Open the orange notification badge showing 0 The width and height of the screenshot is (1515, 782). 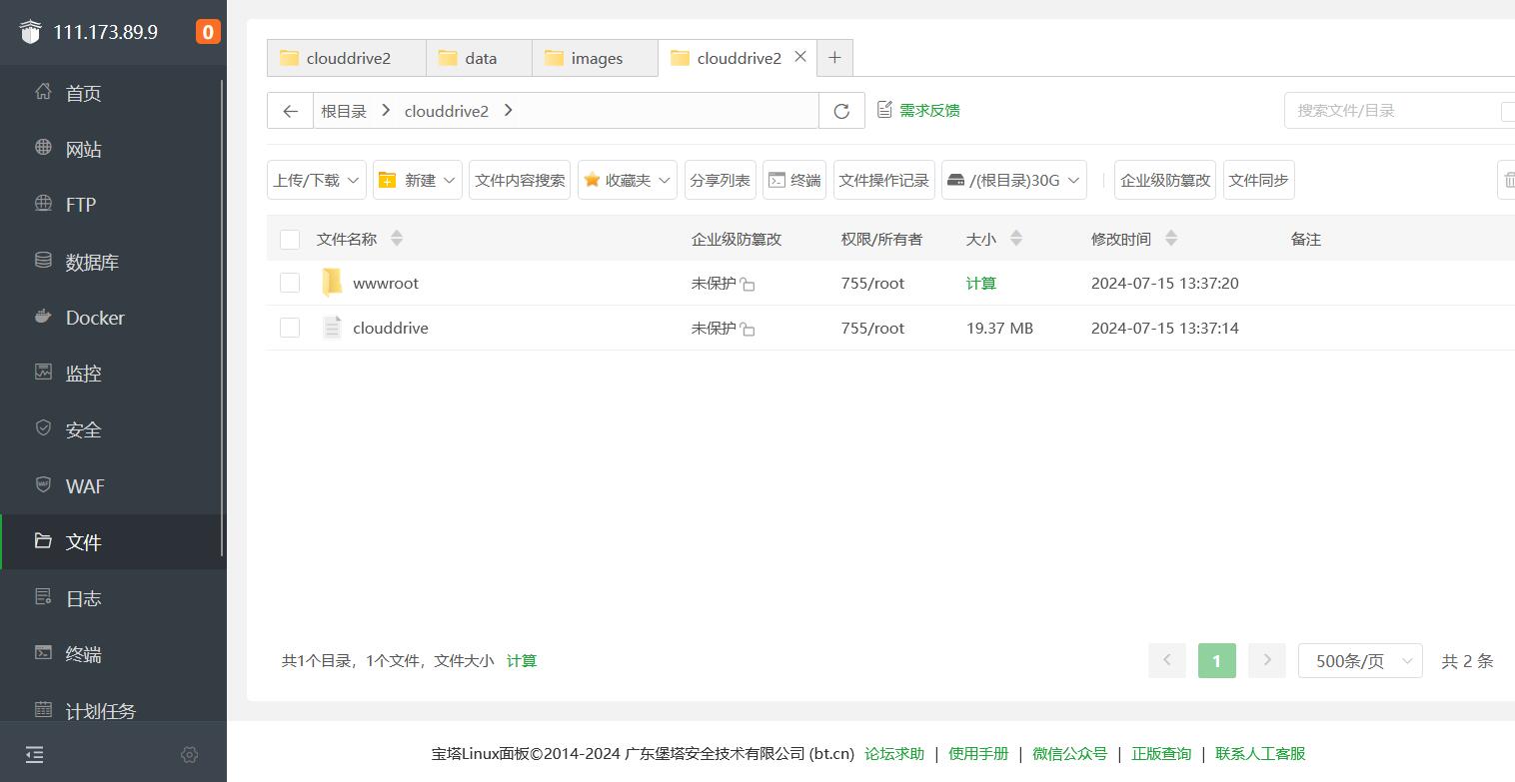(x=208, y=32)
